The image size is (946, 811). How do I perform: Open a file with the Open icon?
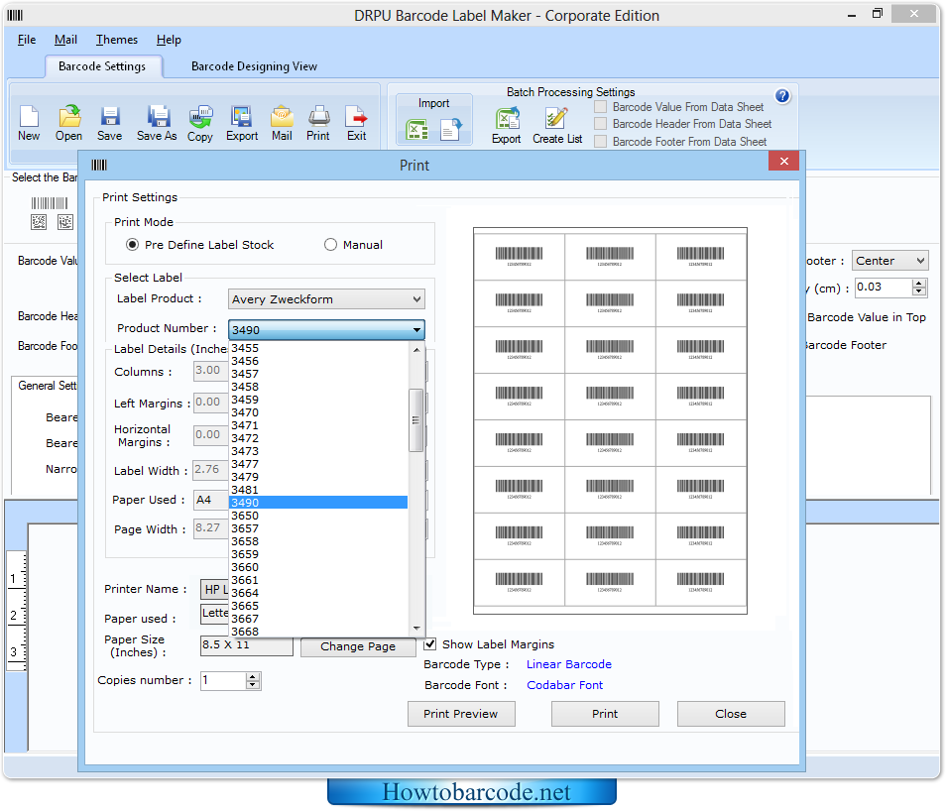[x=68, y=123]
